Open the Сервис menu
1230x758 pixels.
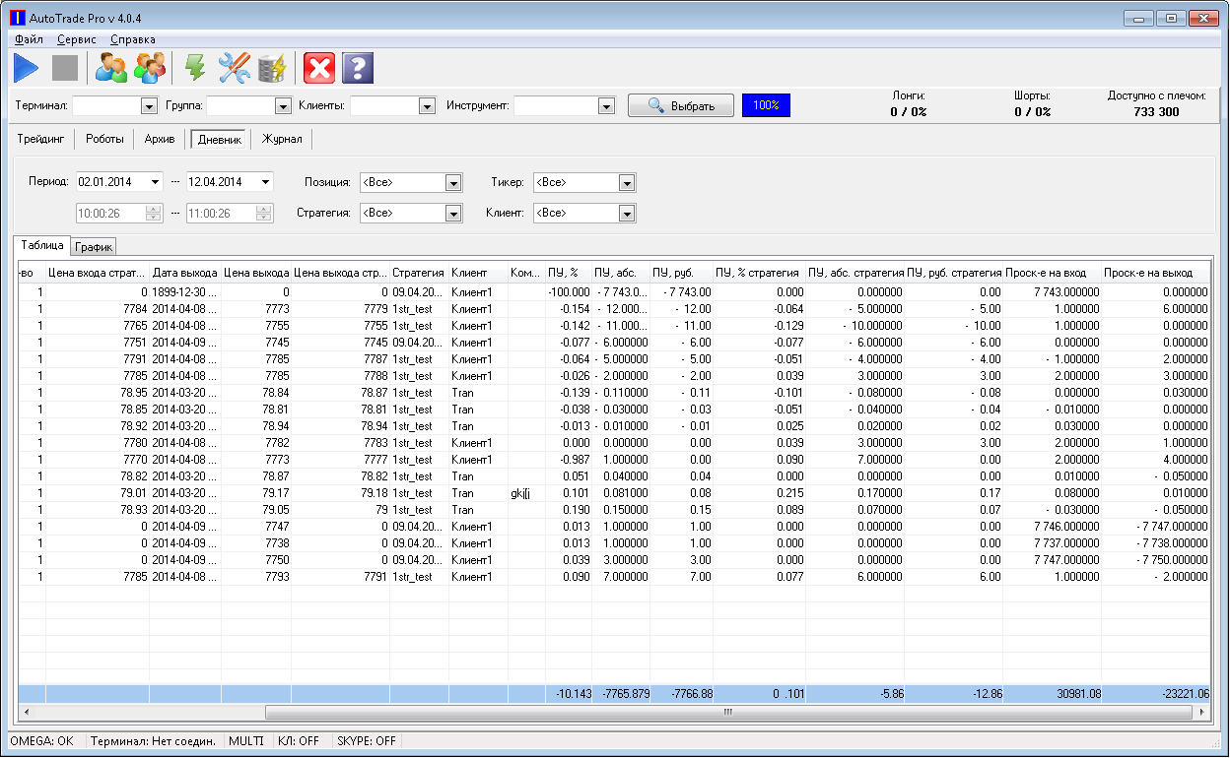[x=77, y=39]
